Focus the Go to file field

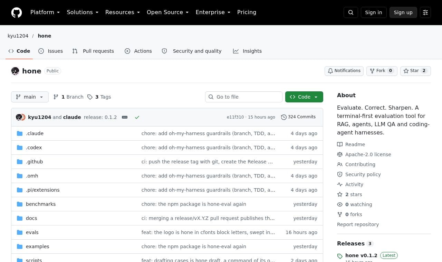click(x=244, y=97)
